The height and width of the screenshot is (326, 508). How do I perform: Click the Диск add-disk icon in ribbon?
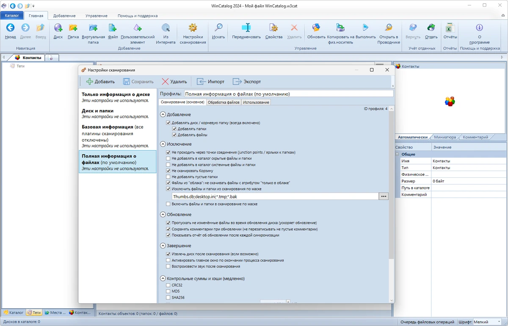pyautogui.click(x=58, y=28)
